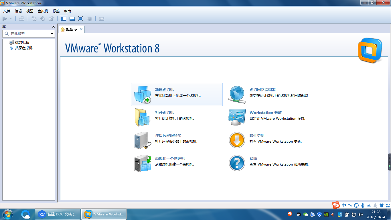Click the VMware logo at top right
Viewport: 391px width, 220px height.
coord(370,50)
